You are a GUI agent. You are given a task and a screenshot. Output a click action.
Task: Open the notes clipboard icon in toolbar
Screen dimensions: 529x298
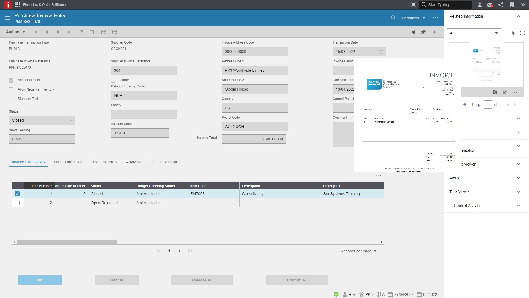(92, 32)
